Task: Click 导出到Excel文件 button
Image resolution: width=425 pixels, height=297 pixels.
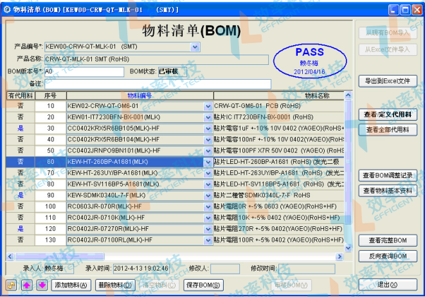Action: click(387, 81)
